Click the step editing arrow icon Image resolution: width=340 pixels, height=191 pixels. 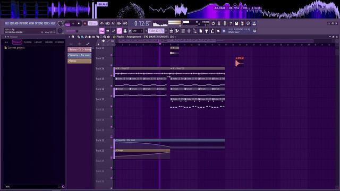coord(107,31)
